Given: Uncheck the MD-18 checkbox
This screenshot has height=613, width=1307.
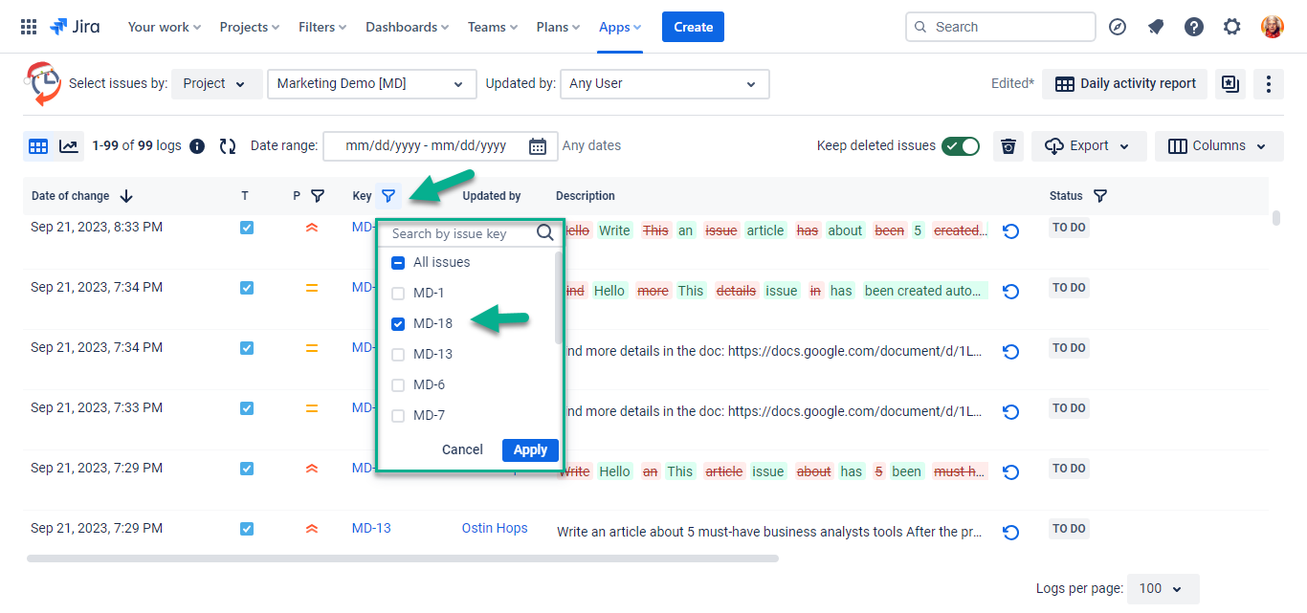Looking at the screenshot, I should [x=398, y=323].
